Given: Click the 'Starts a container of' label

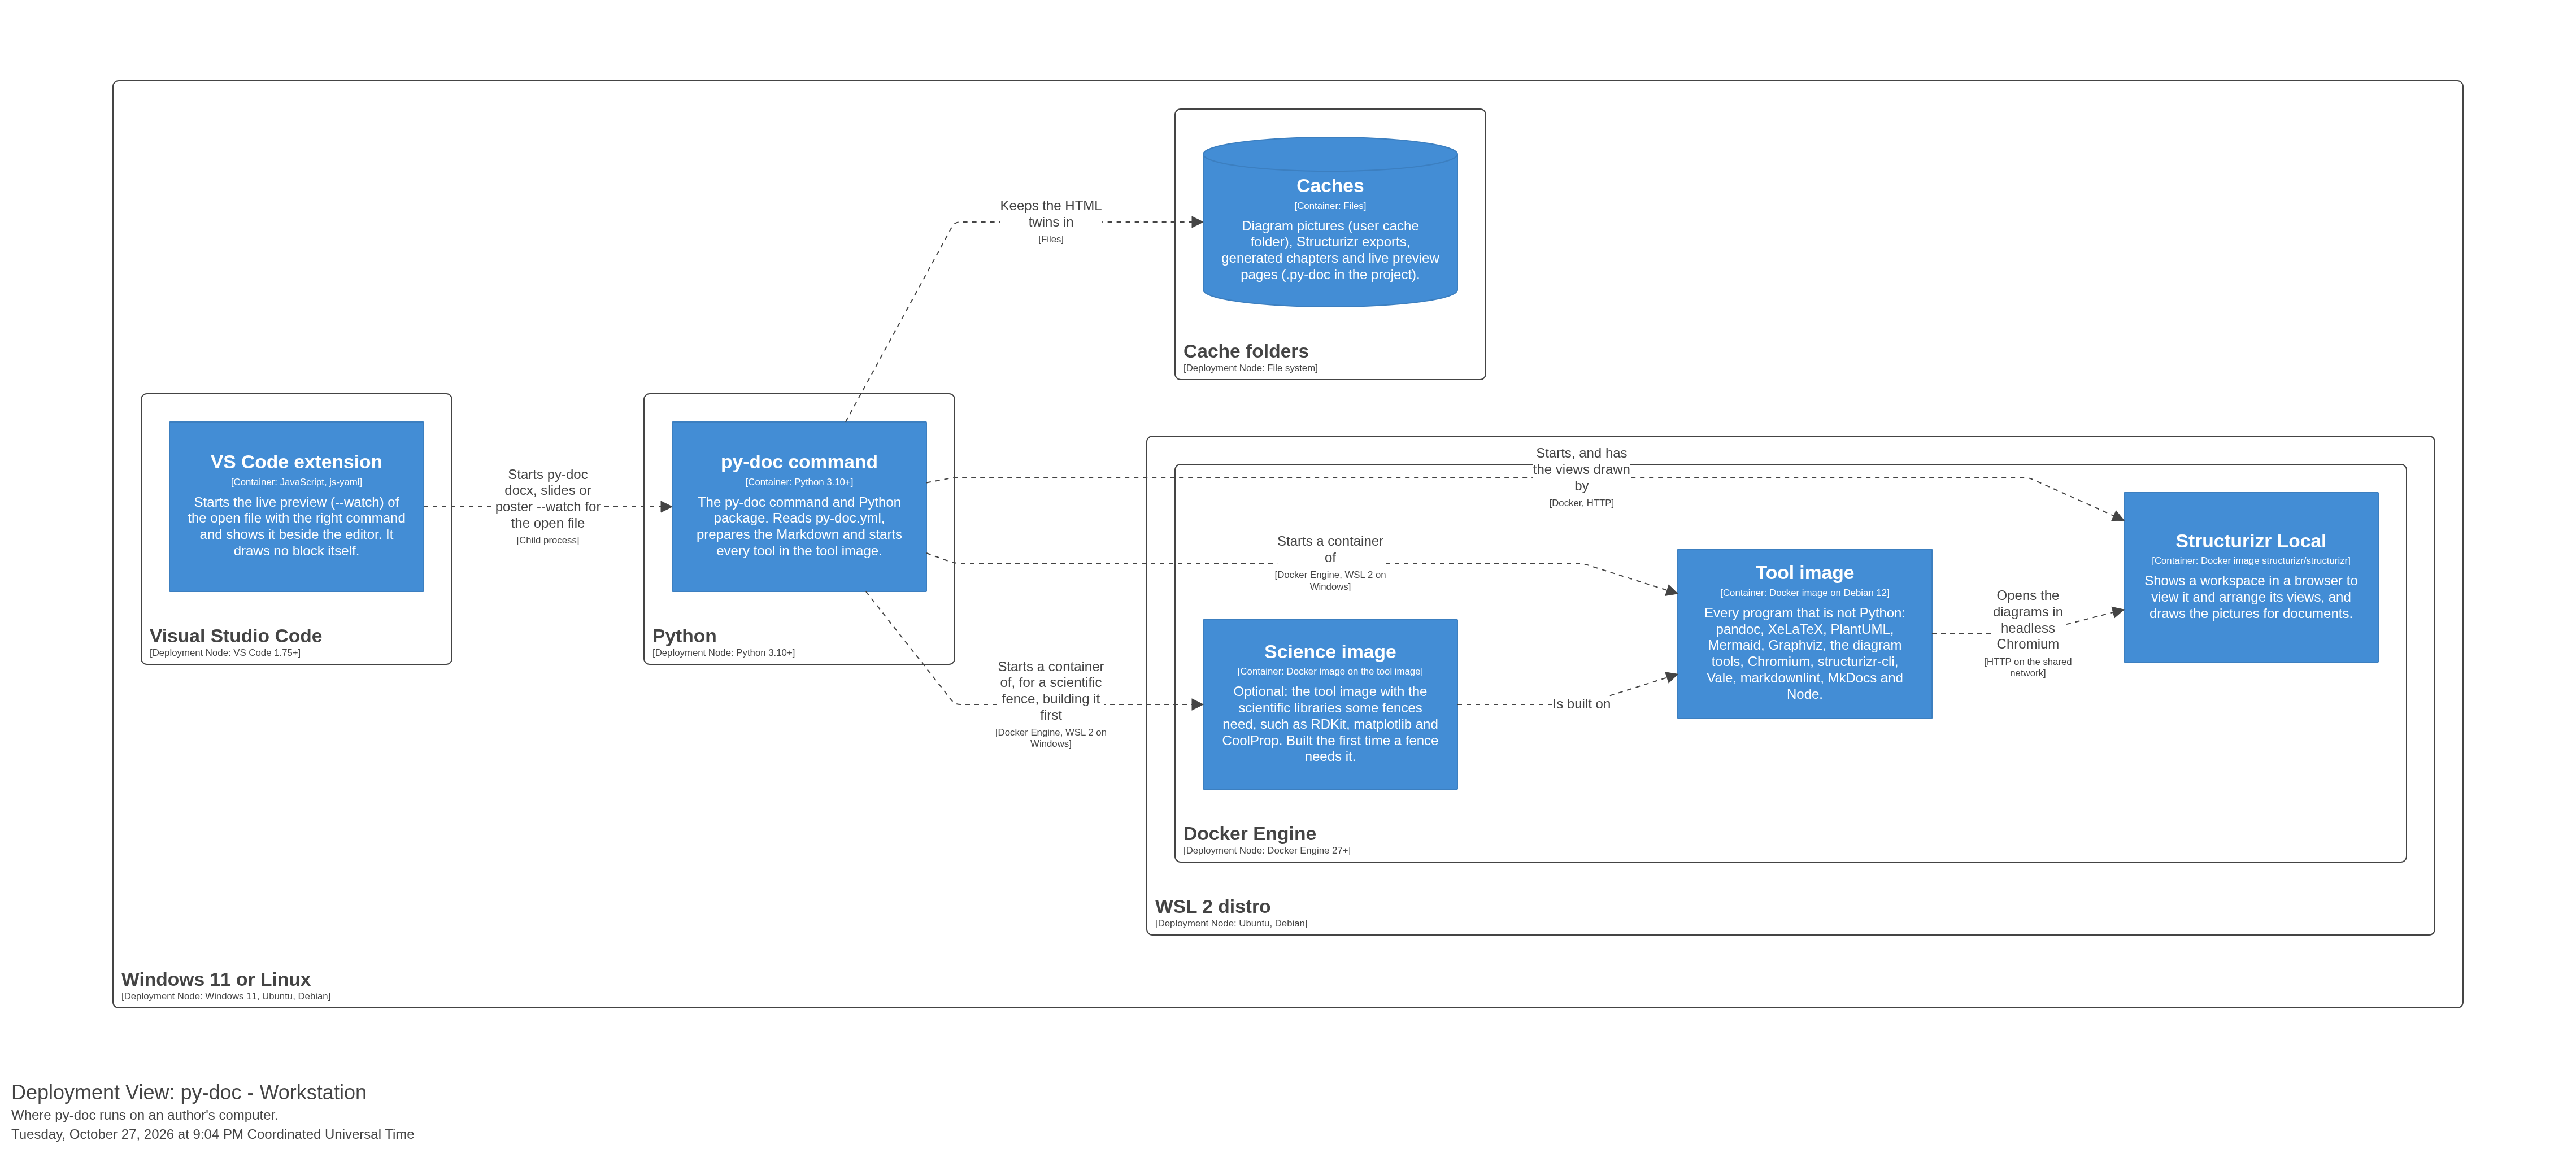Looking at the screenshot, I should click(x=1330, y=549).
